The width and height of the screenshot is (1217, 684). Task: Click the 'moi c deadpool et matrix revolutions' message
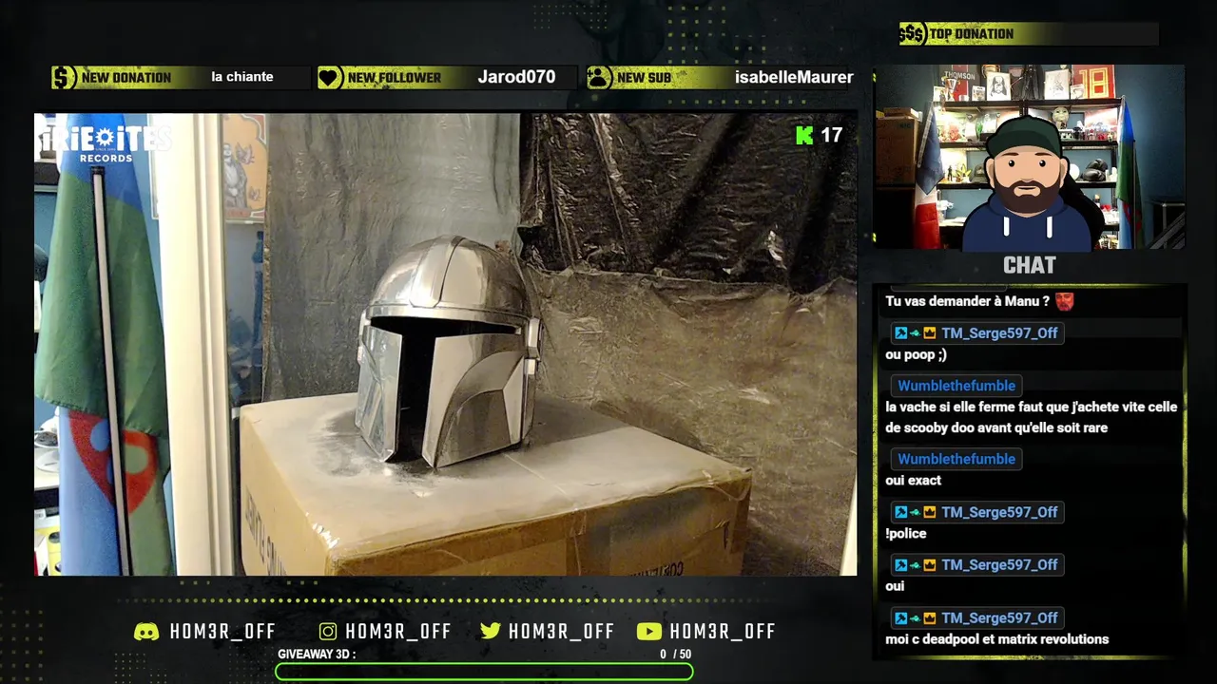996,639
